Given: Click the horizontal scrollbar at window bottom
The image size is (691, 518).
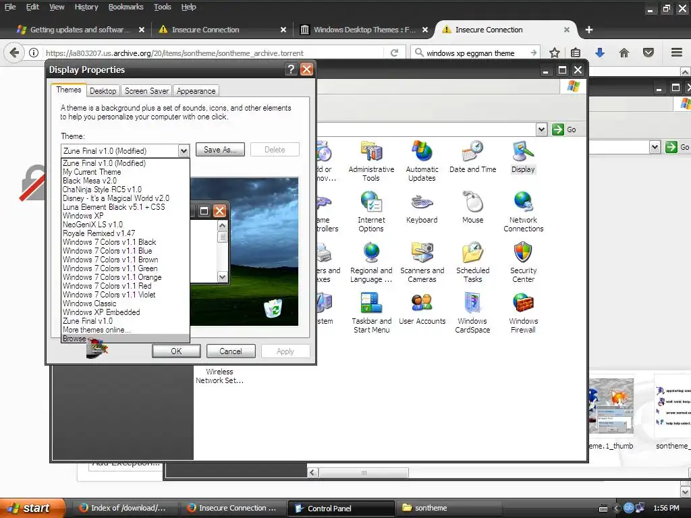Looking at the screenshot, I should point(364,473).
